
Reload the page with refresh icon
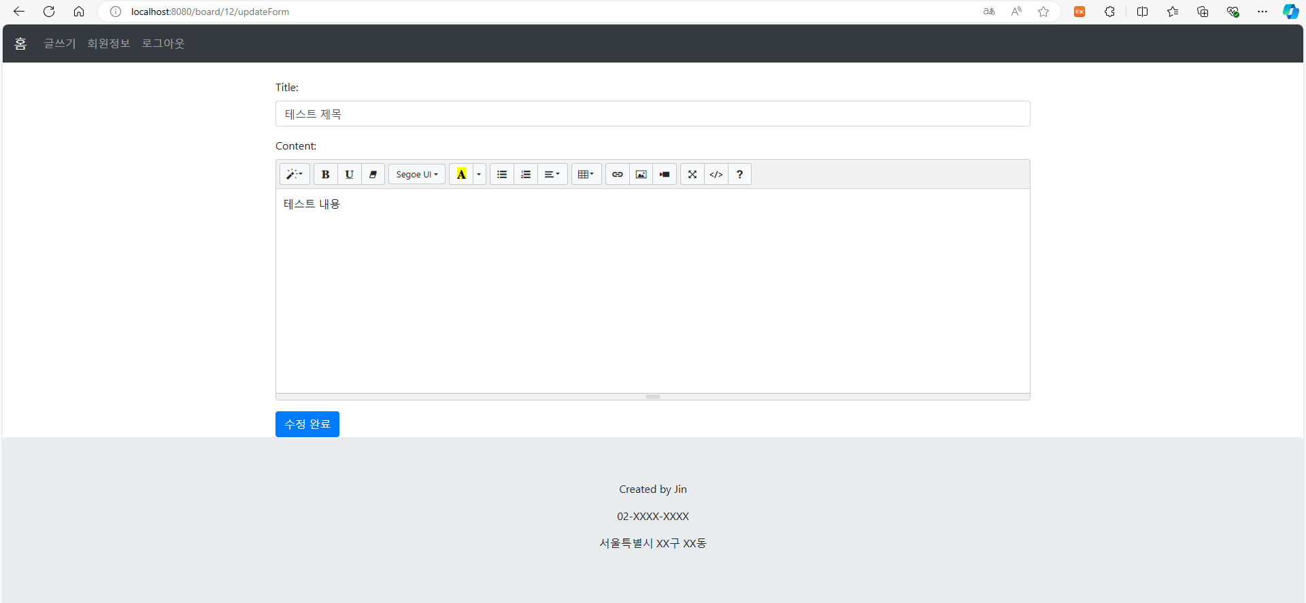coord(49,12)
